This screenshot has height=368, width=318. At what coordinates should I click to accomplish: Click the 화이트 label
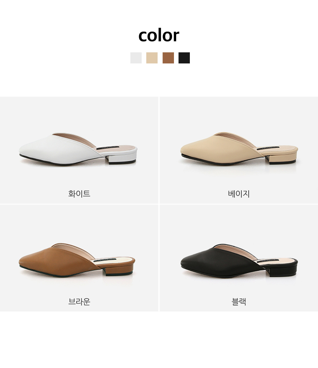[79, 194]
